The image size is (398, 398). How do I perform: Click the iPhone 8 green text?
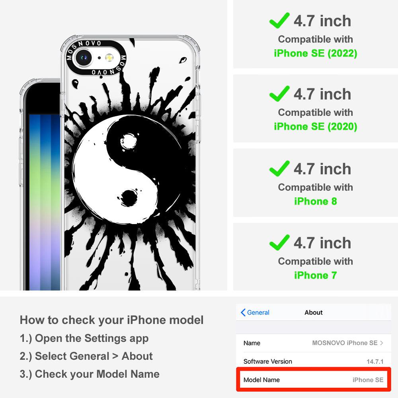click(316, 201)
